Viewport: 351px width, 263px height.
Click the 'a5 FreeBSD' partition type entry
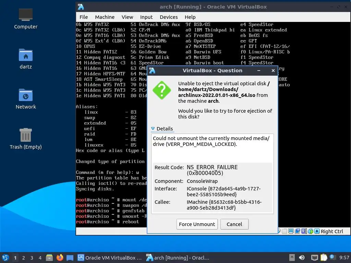pyautogui.click(x=199, y=35)
